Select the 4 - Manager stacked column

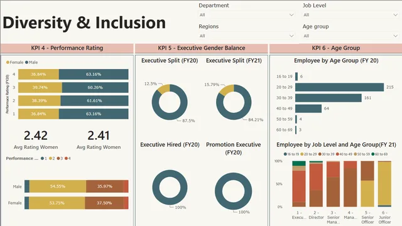[x=350, y=184]
